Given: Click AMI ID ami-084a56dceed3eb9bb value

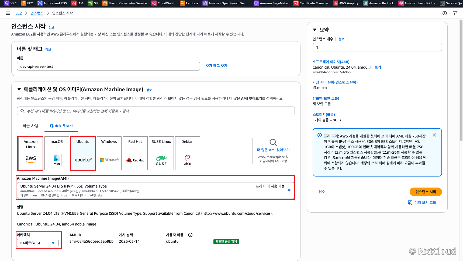Looking at the screenshot, I should point(91,242).
